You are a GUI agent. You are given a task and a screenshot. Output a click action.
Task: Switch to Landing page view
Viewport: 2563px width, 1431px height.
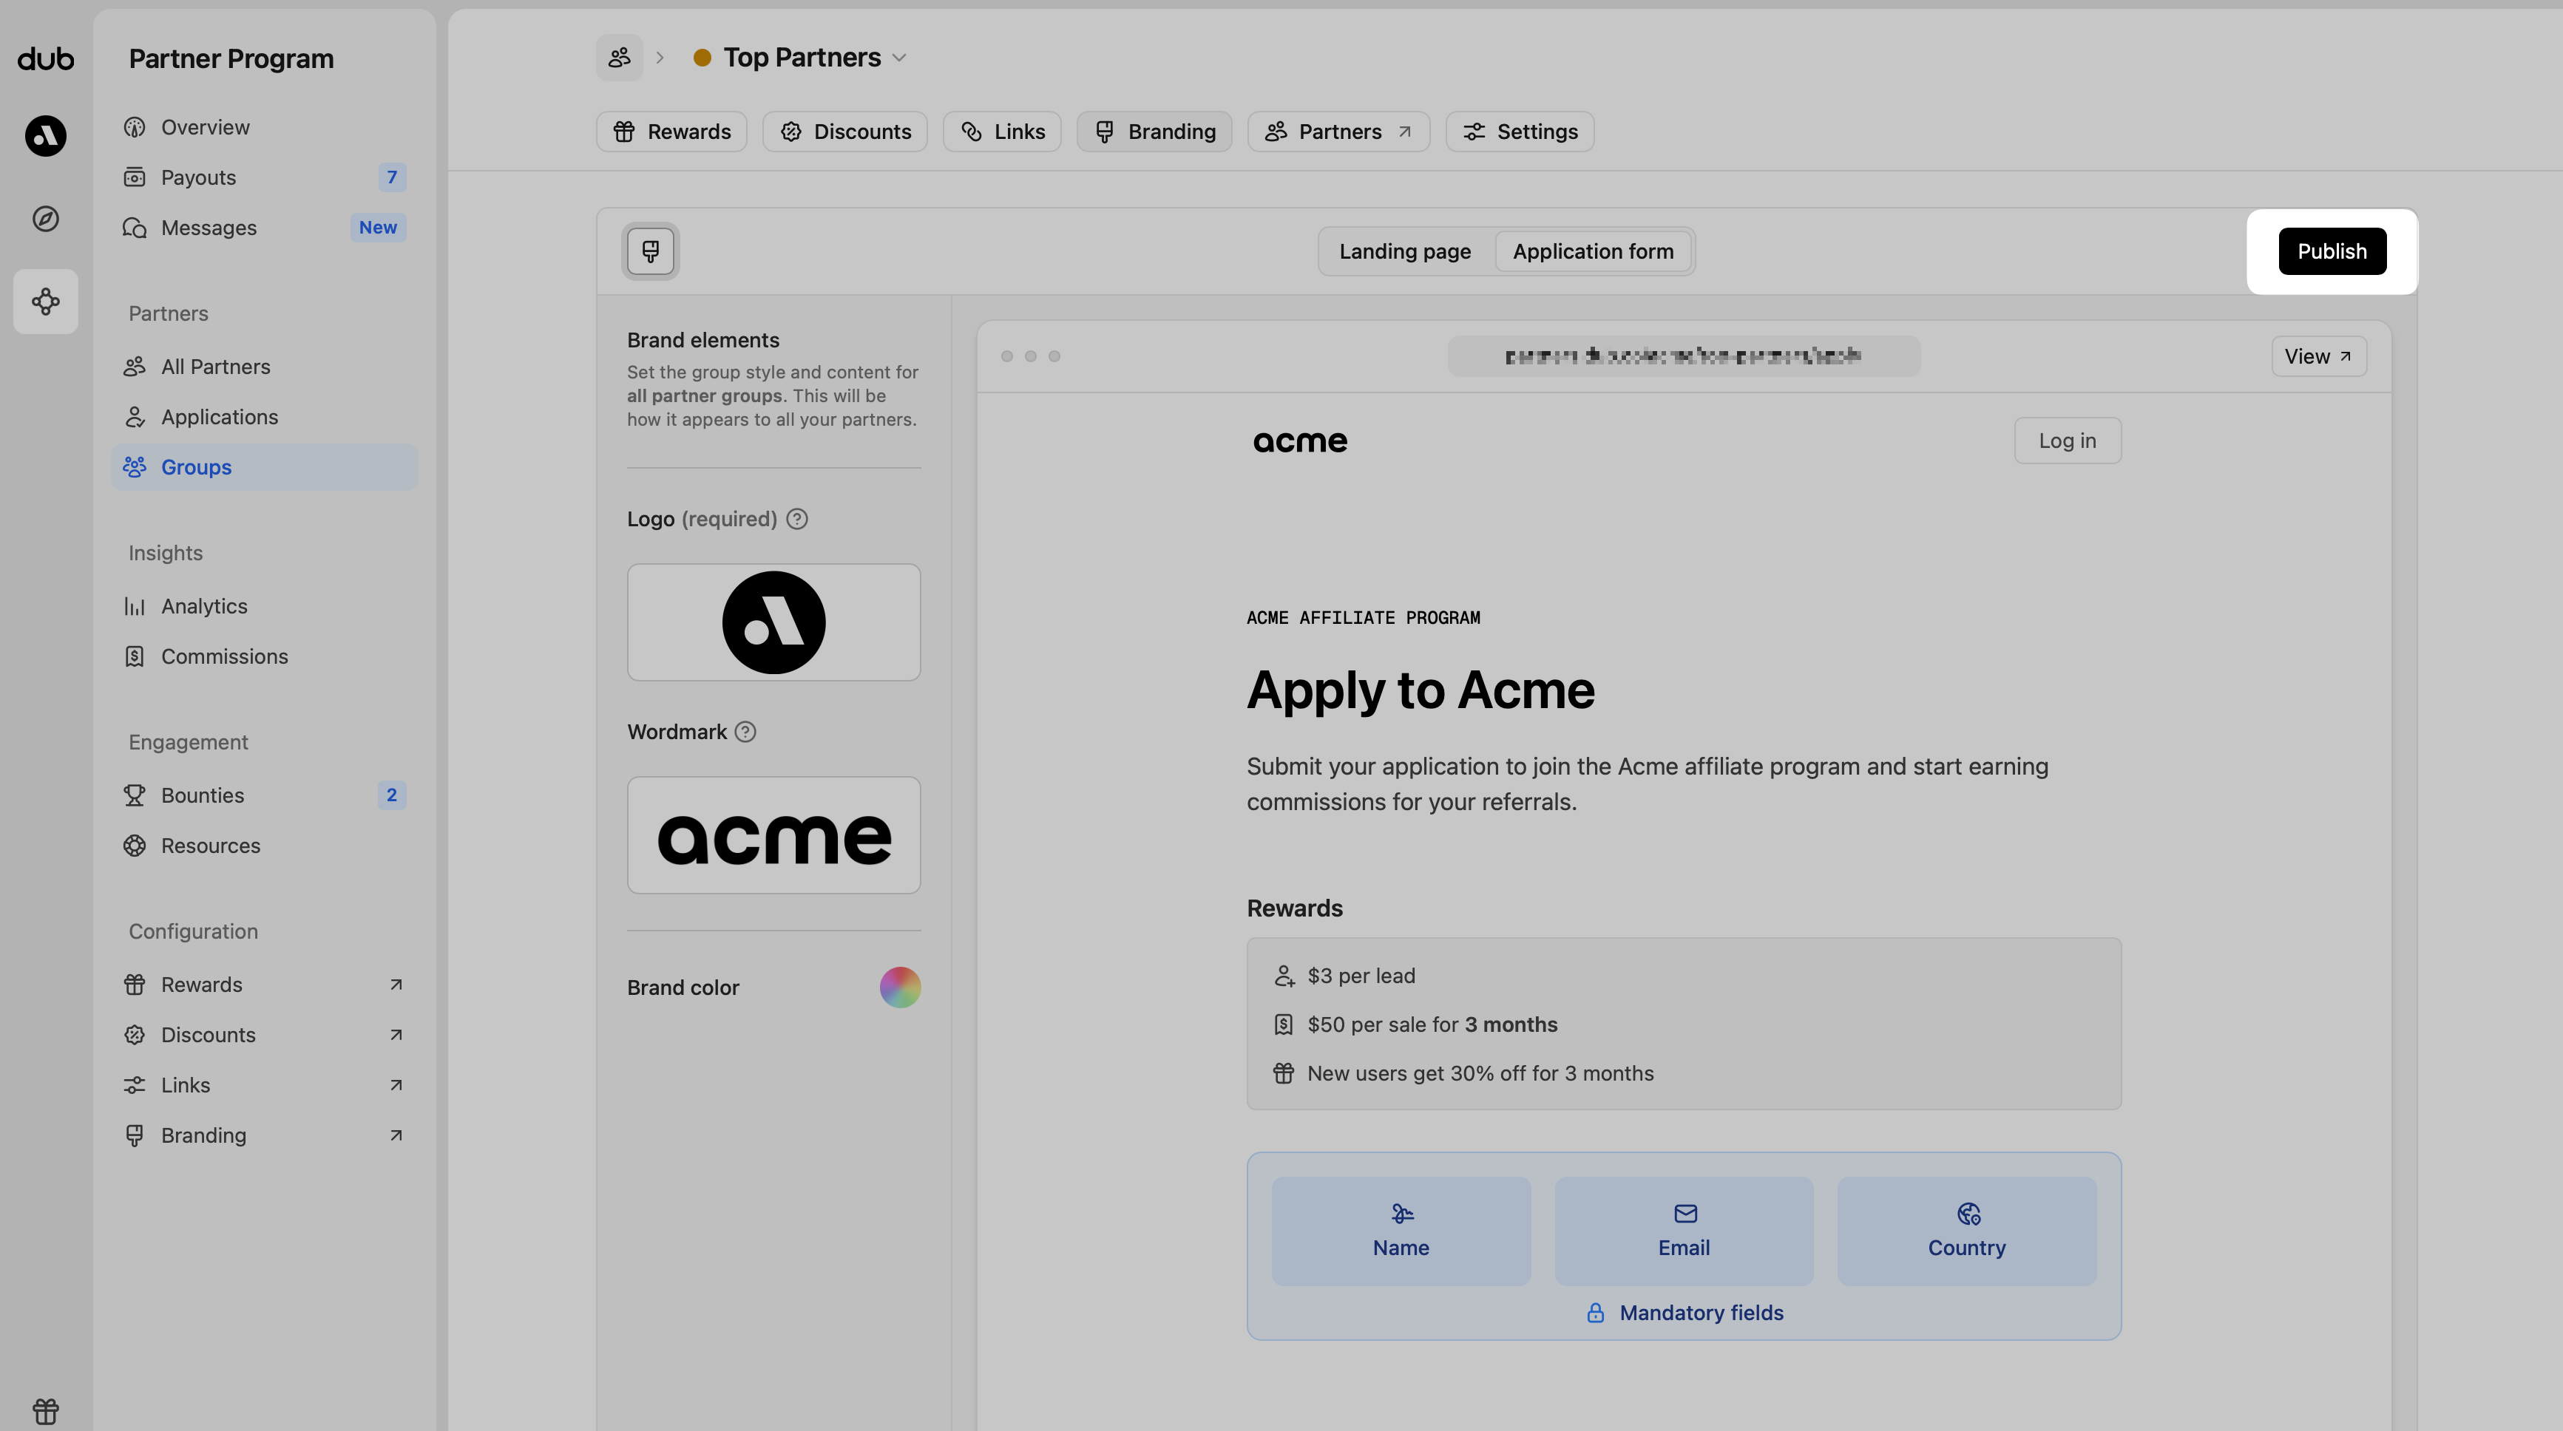pos(1404,251)
